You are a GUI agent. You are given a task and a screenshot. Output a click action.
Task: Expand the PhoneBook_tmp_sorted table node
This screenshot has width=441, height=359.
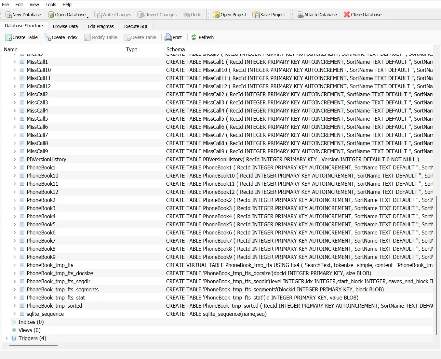click(15, 306)
